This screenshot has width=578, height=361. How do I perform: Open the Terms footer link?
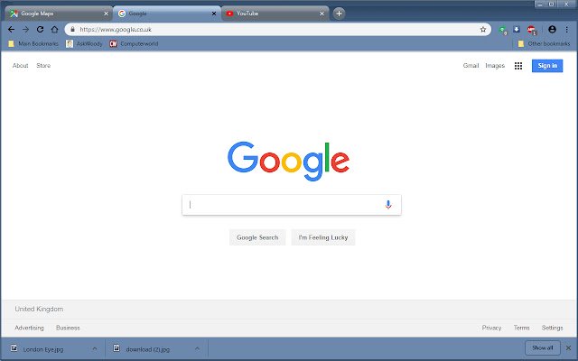click(x=522, y=328)
